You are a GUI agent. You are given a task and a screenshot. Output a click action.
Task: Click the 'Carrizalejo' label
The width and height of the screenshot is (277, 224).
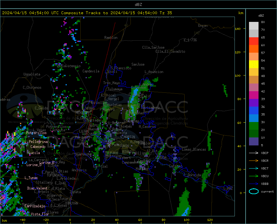pyautogui.click(x=35, y=206)
